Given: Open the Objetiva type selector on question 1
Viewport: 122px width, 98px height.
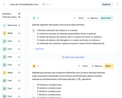Looking at the screenshot, I should 93,18.
